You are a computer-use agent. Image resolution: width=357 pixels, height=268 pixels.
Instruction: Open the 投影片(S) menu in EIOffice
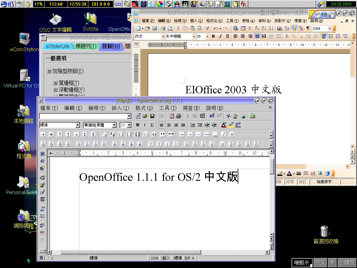(283, 21)
